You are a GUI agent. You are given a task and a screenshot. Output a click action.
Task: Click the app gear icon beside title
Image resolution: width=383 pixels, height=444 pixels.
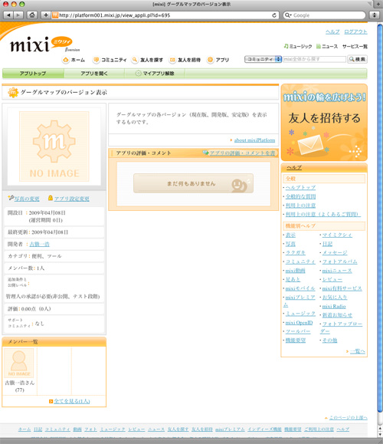(x=13, y=92)
